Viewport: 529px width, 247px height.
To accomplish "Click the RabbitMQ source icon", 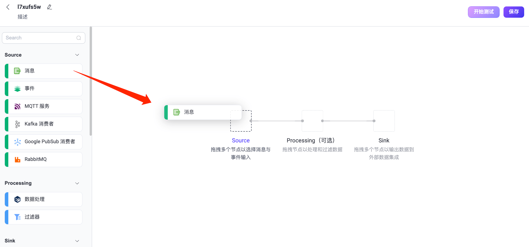I will pyautogui.click(x=17, y=159).
